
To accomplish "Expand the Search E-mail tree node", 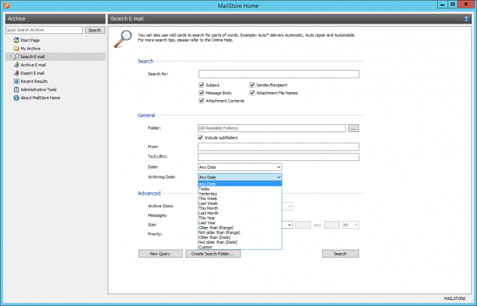I will click(x=10, y=57).
